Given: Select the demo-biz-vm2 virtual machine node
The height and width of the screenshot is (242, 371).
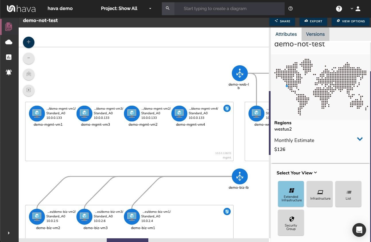Looking at the screenshot, I should (37, 217).
